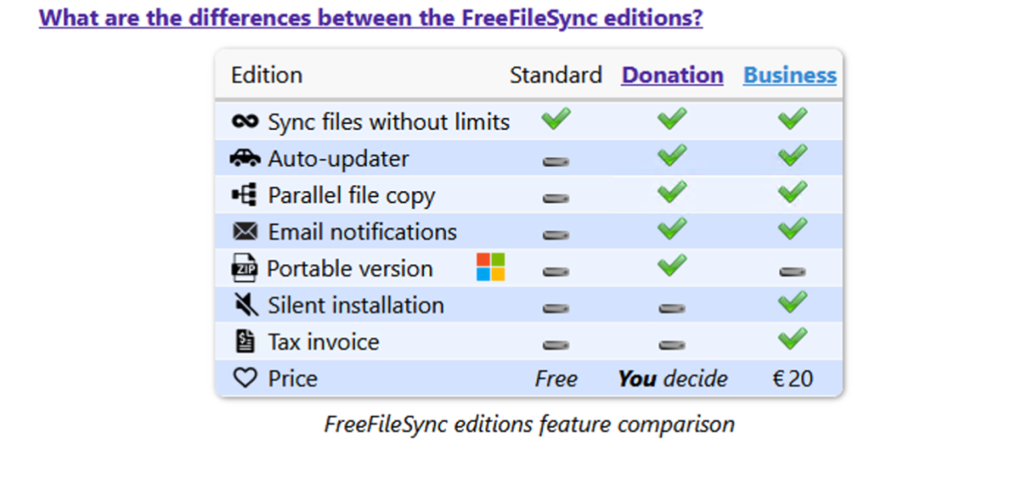Image resolution: width=1011 pixels, height=495 pixels.
Task: Open 'What are the differences' heading link
Action: point(371,18)
